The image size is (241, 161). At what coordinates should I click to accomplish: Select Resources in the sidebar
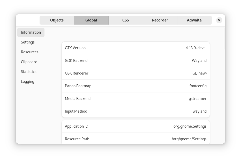29,52
